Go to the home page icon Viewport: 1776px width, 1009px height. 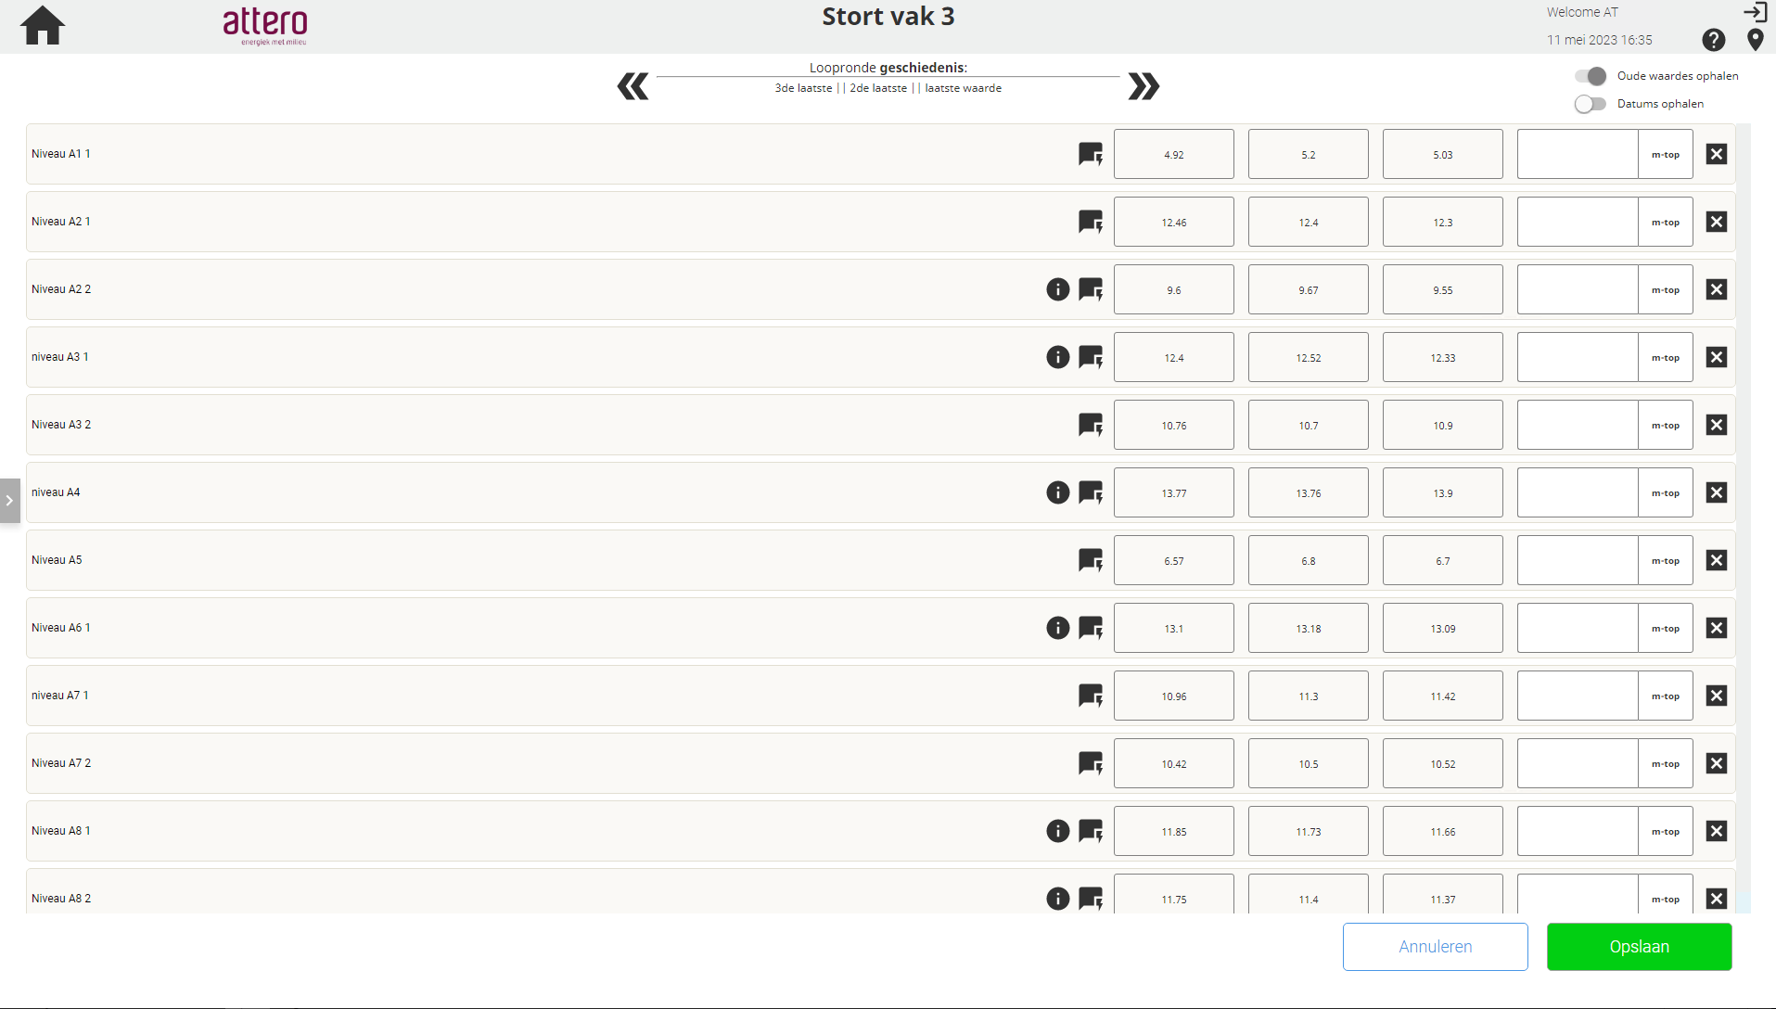pyautogui.click(x=43, y=26)
